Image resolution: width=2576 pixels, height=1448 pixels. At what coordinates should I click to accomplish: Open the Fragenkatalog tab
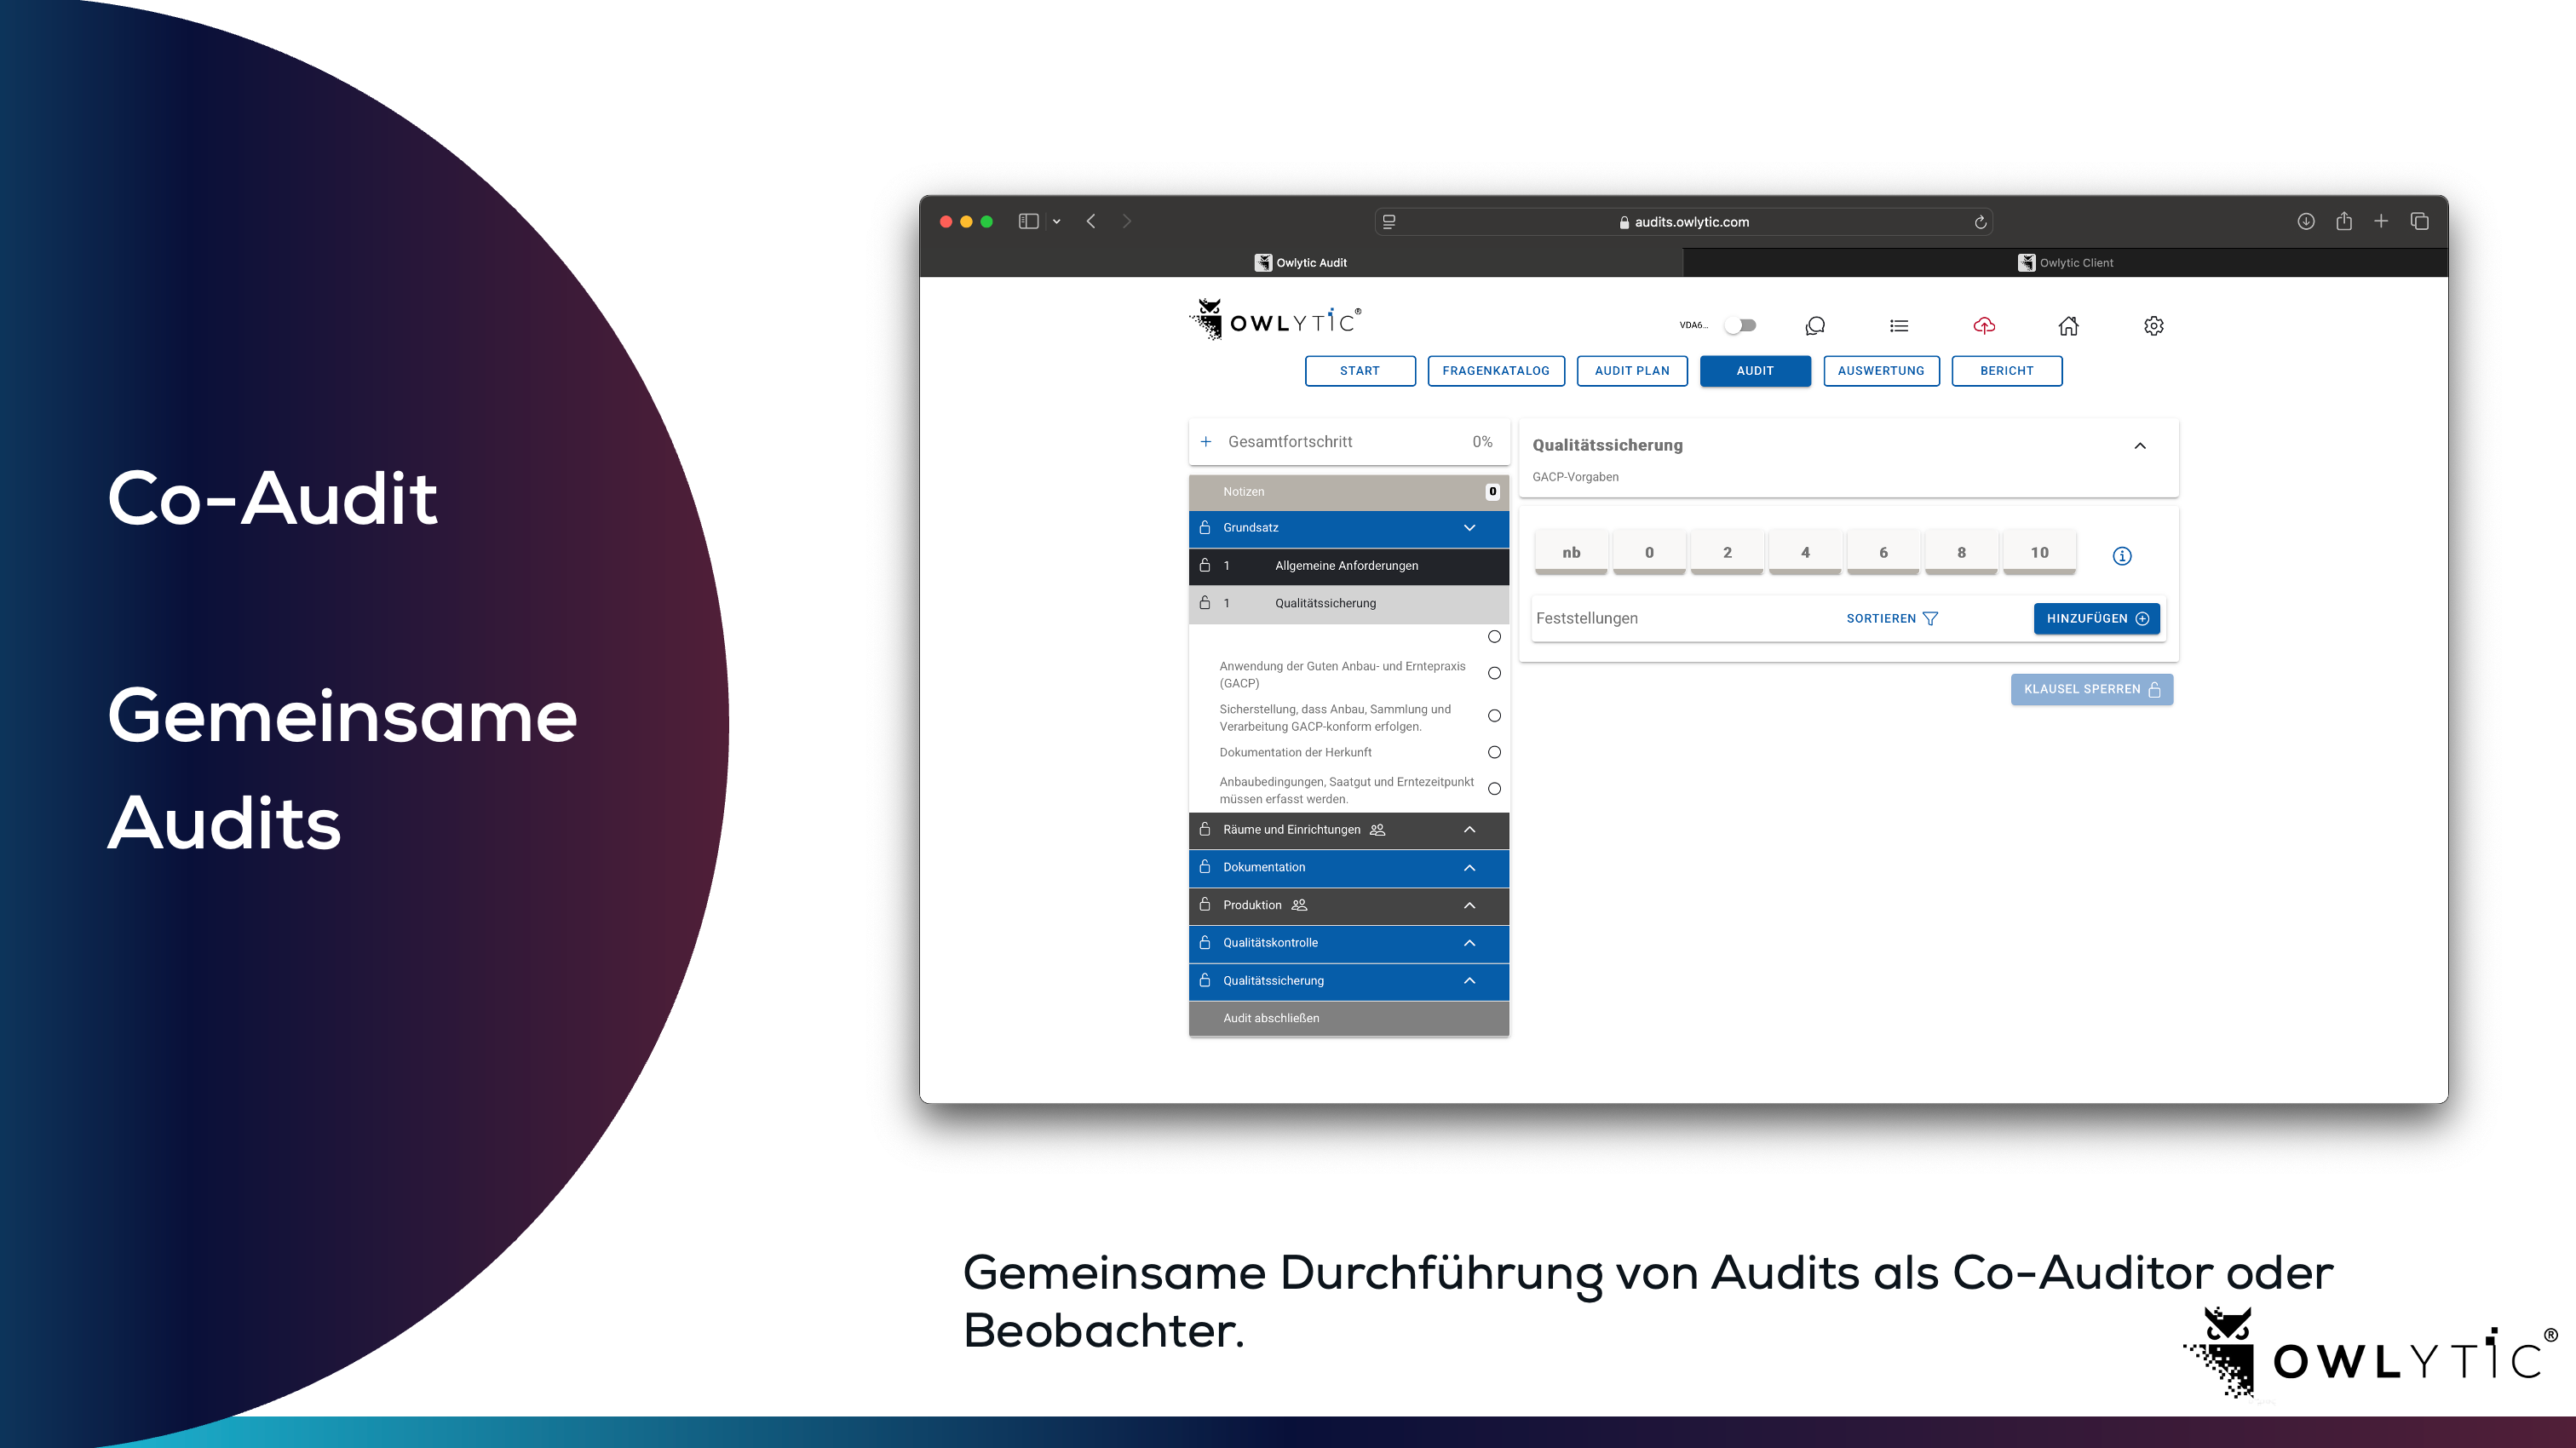1495,371
